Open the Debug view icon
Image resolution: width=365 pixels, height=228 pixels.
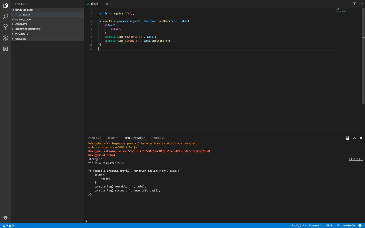click(5, 38)
